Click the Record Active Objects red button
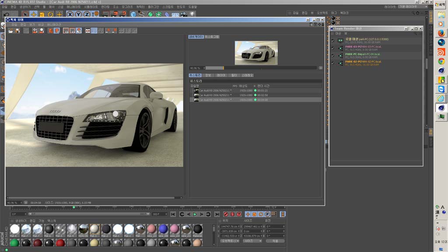Screen dimensions: 448x252 tap(226, 214)
